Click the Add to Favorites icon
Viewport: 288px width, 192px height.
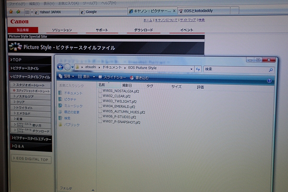[18, 12]
